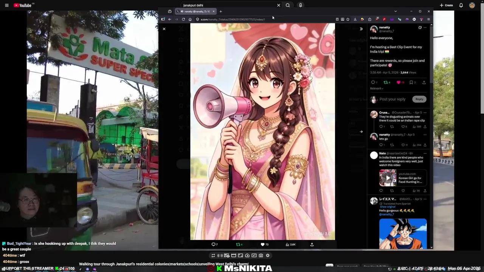The width and height of the screenshot is (484, 272).
Task: Close the nanatty X browser tab
Action: (x=213, y=11)
